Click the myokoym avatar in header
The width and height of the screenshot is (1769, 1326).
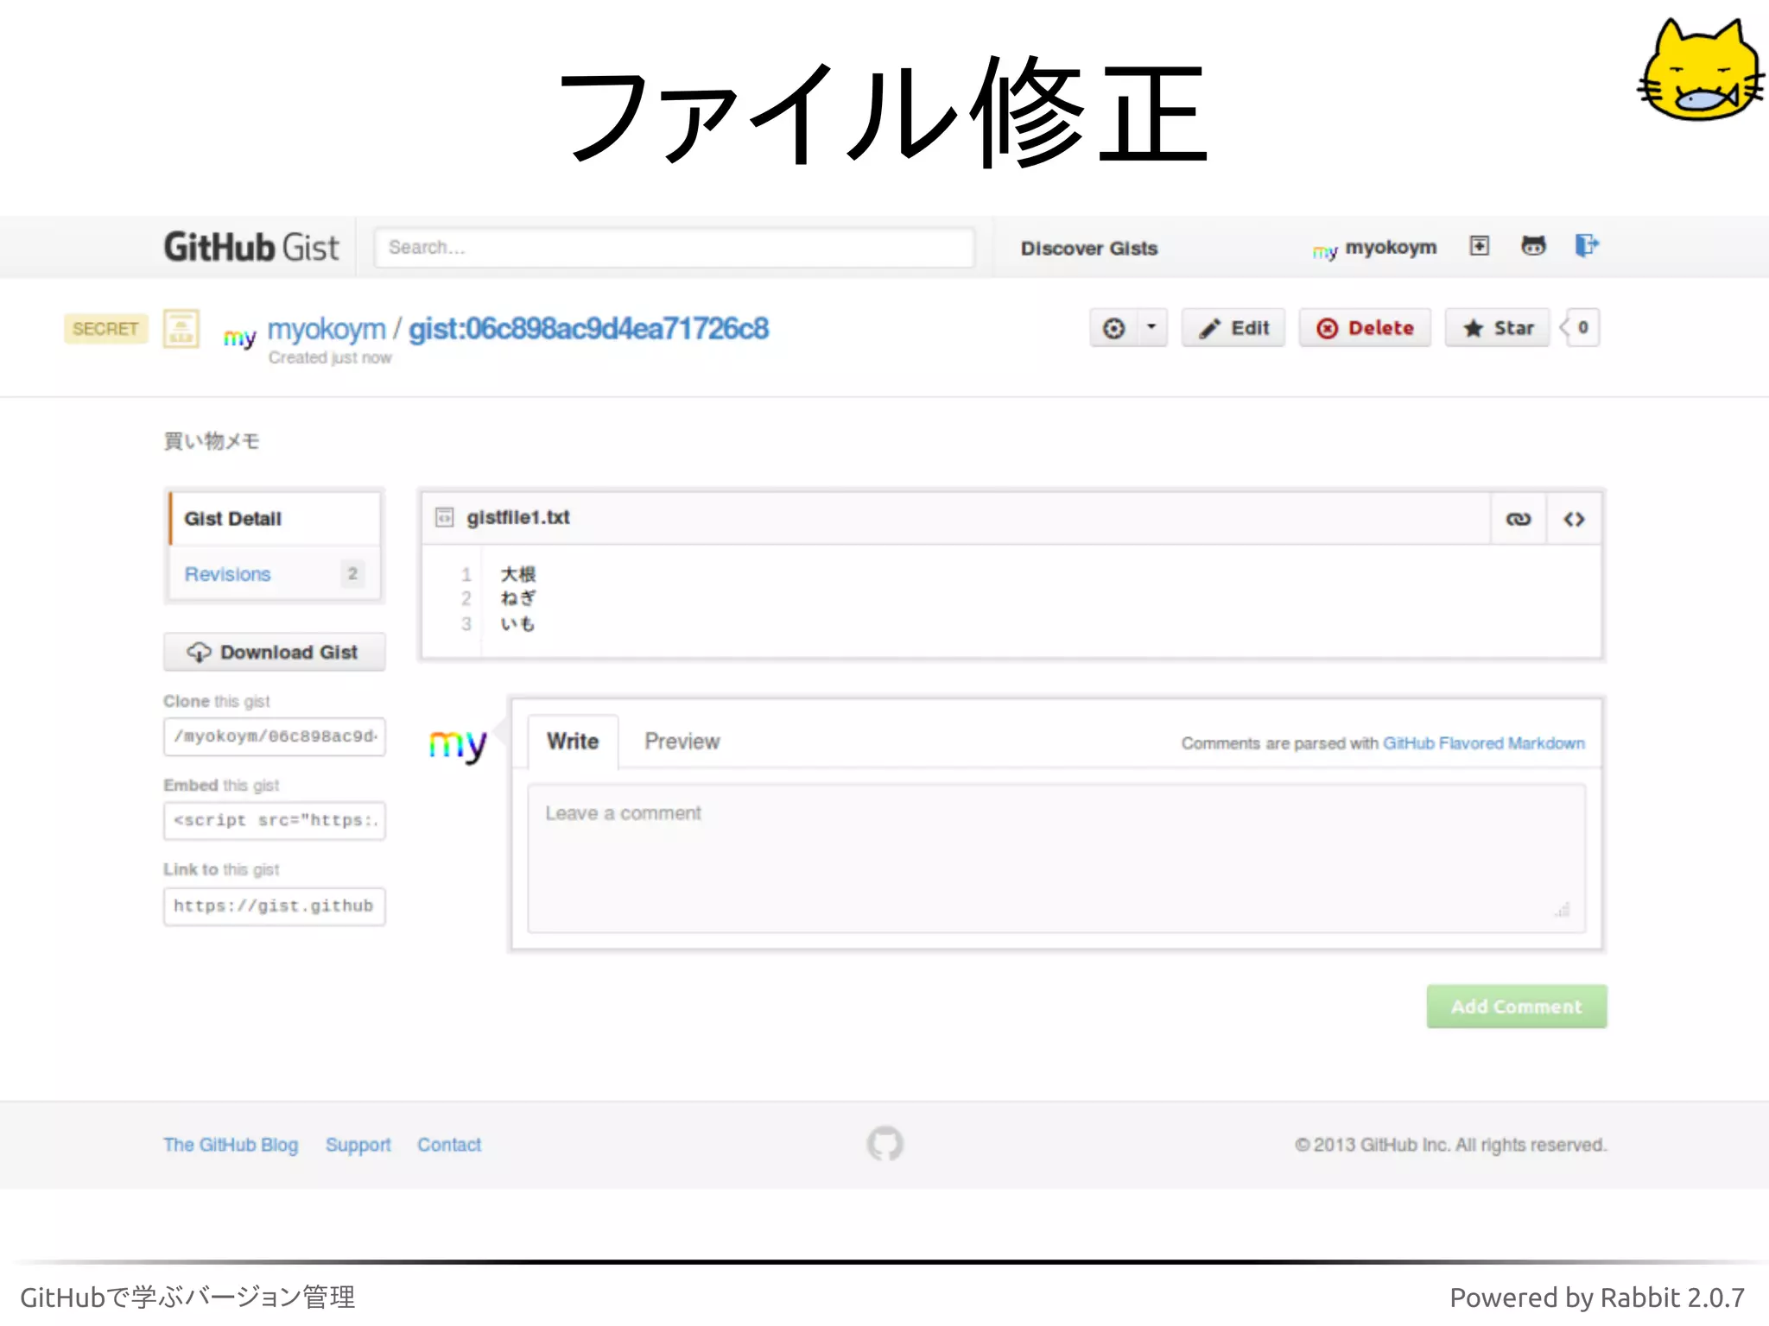[x=1324, y=251]
